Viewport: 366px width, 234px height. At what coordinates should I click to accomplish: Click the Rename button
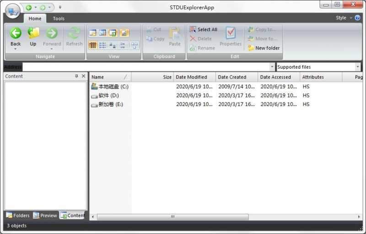202,48
